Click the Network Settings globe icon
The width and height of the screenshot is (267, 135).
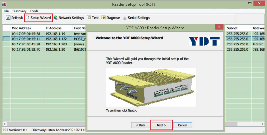click(x=56, y=18)
